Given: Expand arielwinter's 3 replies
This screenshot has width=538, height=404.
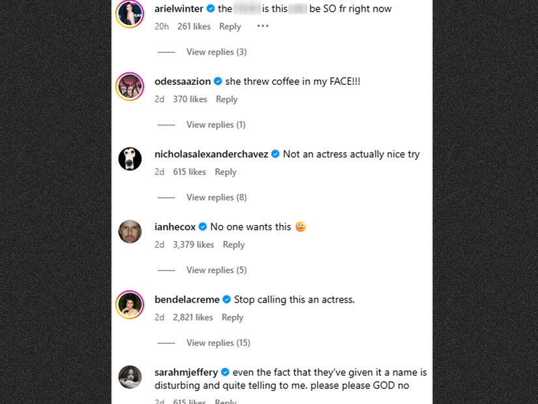Looking at the screenshot, I should 216,52.
